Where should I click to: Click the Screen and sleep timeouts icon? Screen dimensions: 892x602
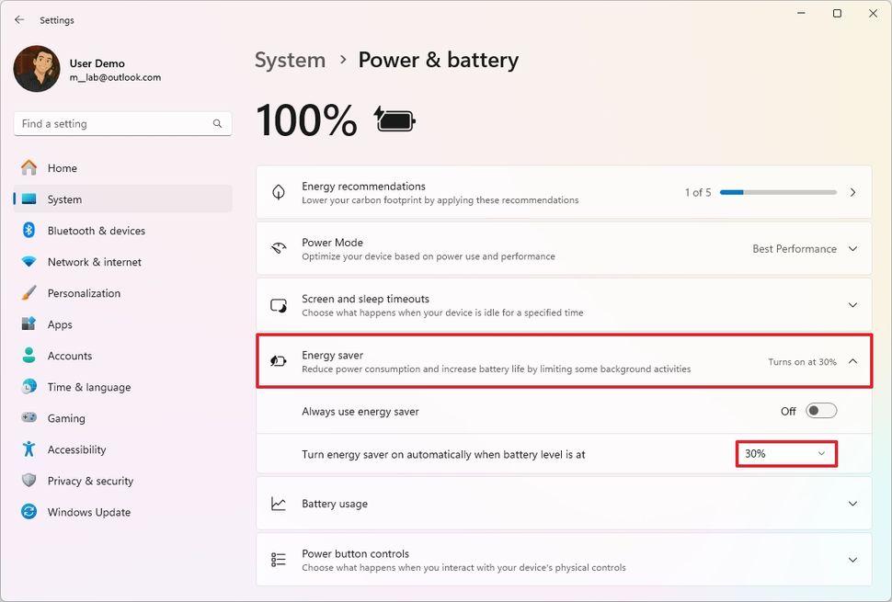pyautogui.click(x=279, y=304)
